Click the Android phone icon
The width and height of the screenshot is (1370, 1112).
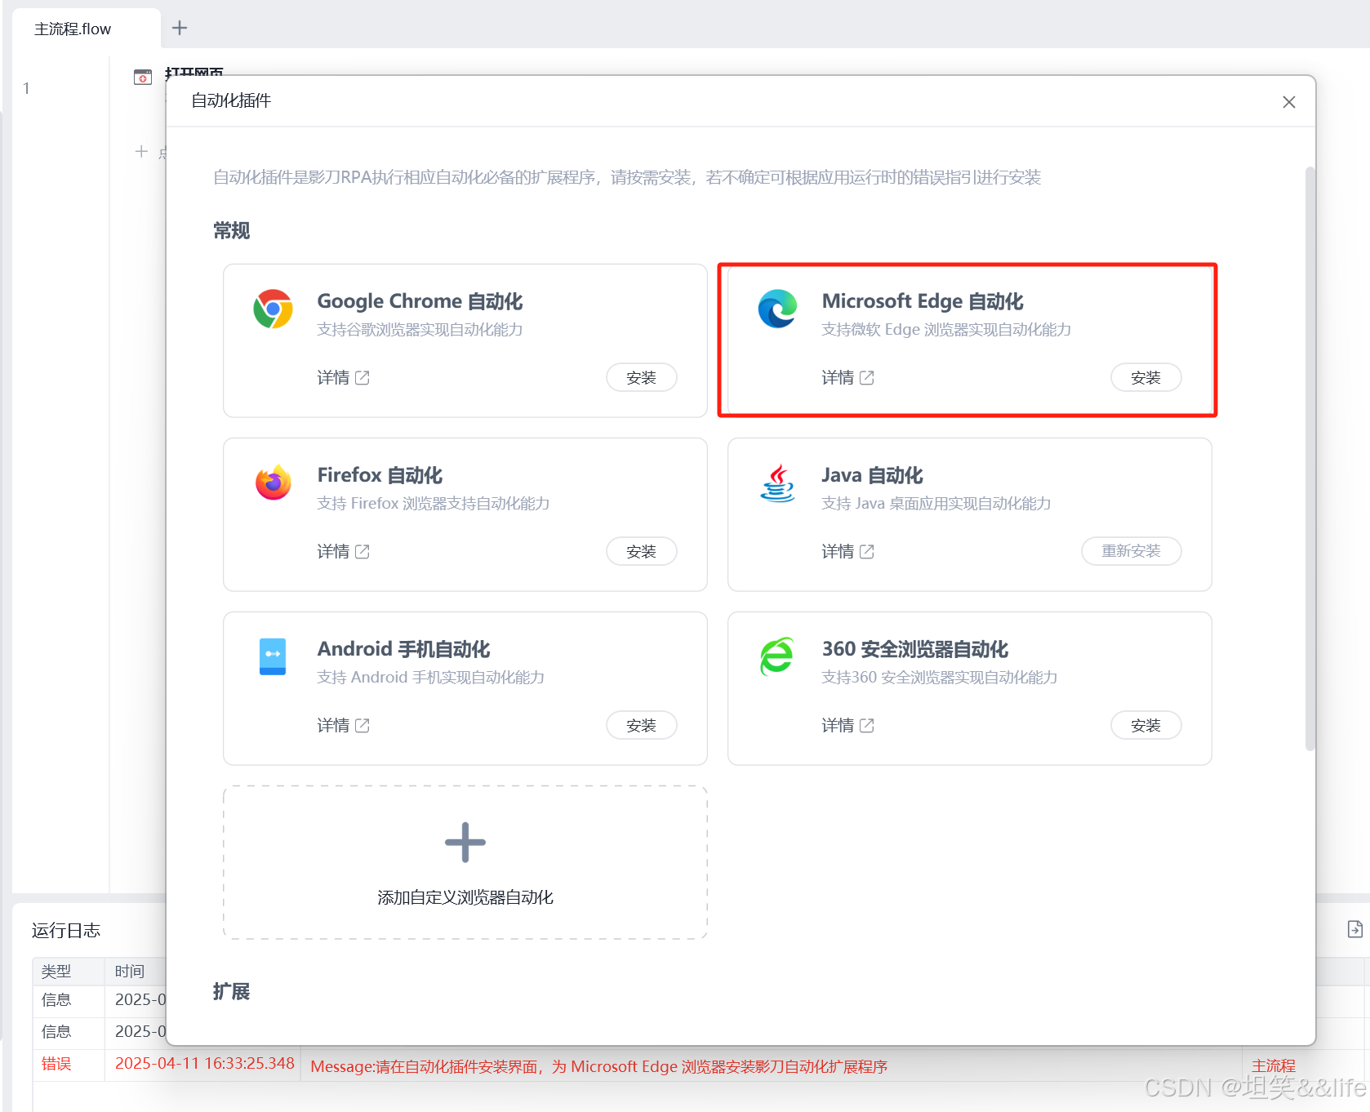point(273,656)
